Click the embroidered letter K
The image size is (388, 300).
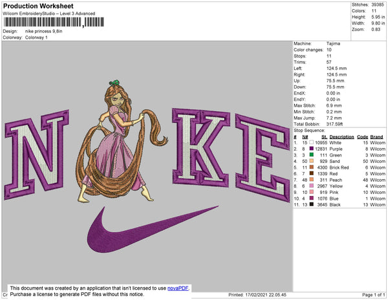(201, 147)
